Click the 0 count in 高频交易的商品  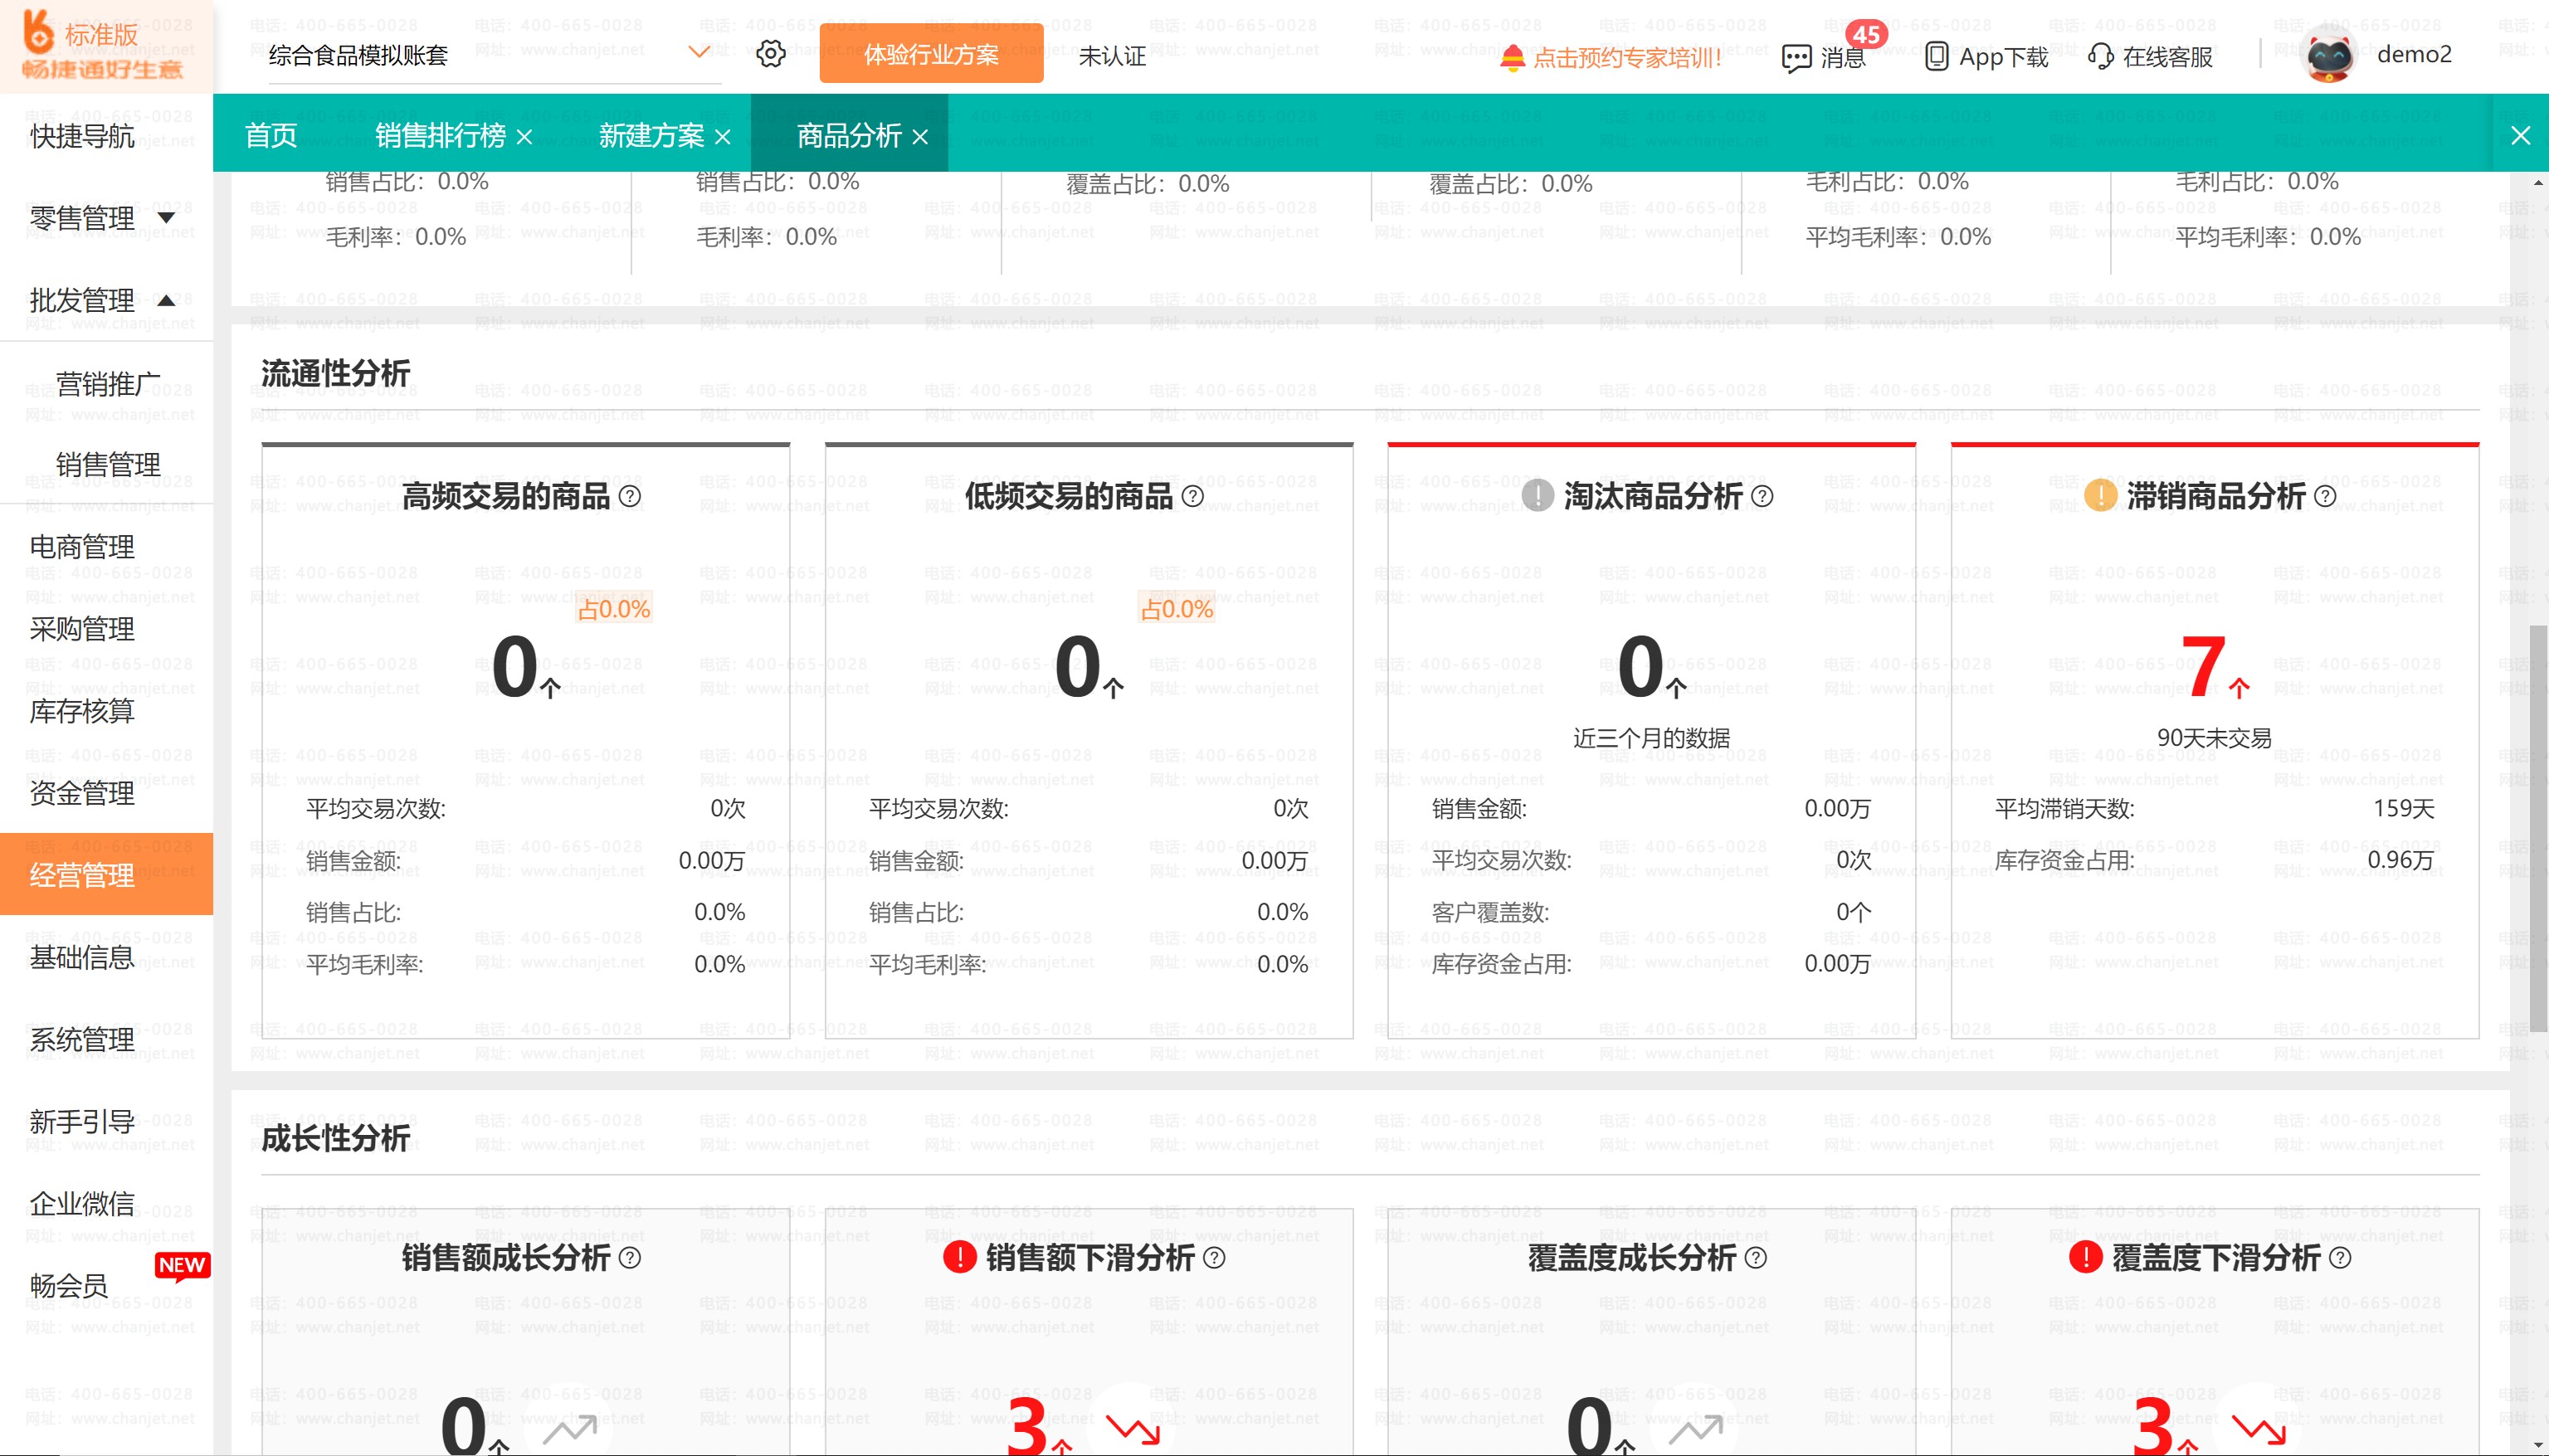pyautogui.click(x=515, y=667)
